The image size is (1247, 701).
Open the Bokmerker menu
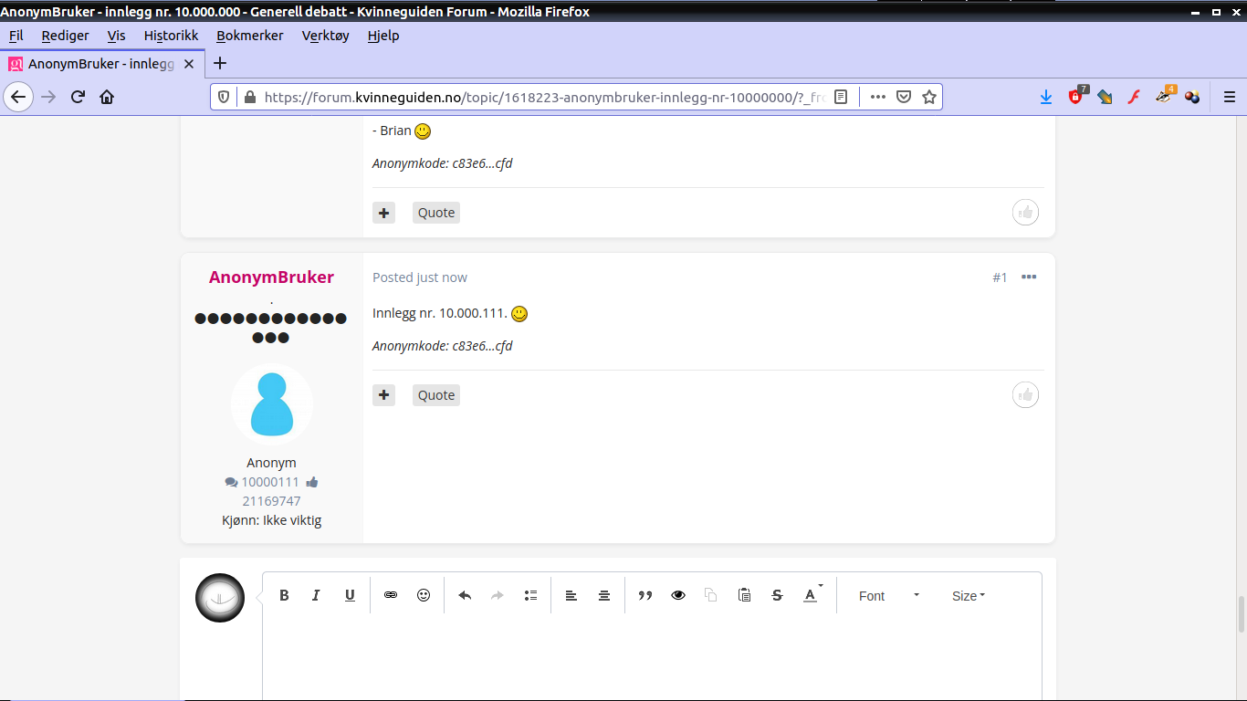click(250, 36)
